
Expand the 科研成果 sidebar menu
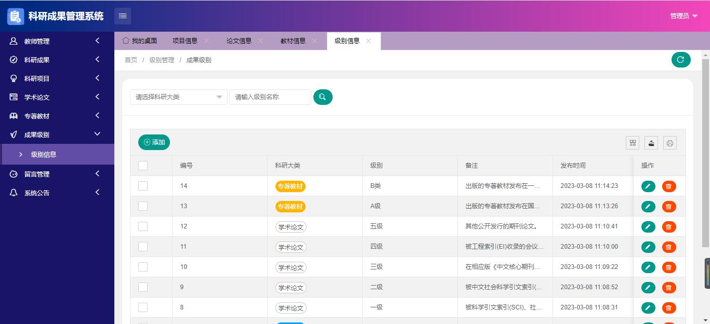tap(57, 60)
